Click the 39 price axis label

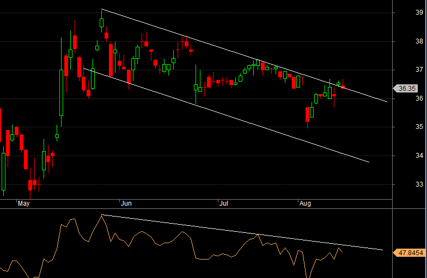click(419, 13)
